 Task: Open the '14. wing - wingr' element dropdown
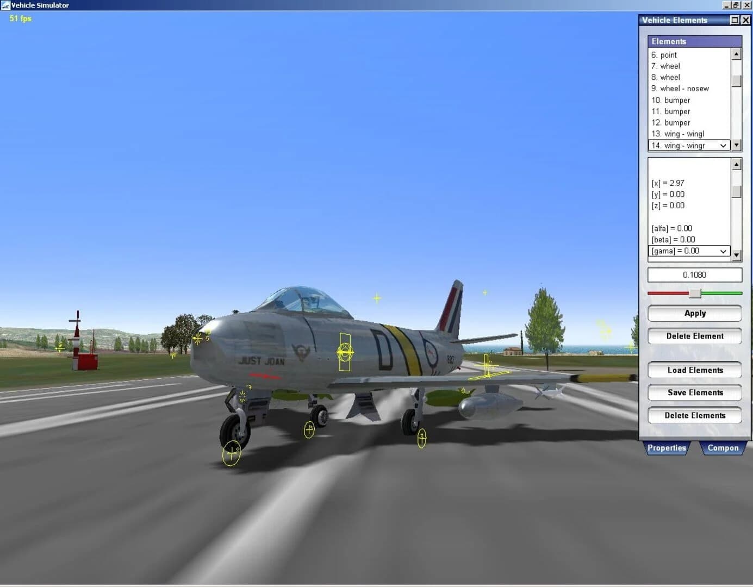[723, 145]
